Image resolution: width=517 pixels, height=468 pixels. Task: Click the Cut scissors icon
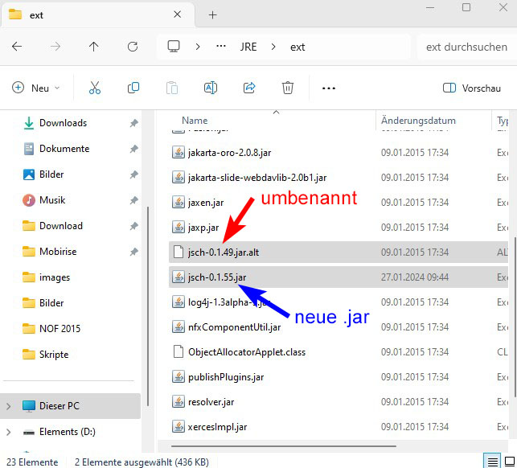click(95, 88)
